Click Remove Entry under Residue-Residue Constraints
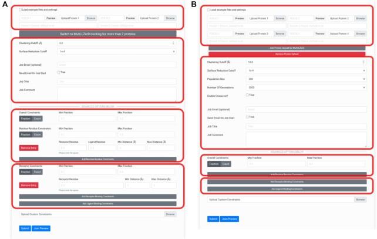Screen dimensions: 377x239 (x=28, y=147)
